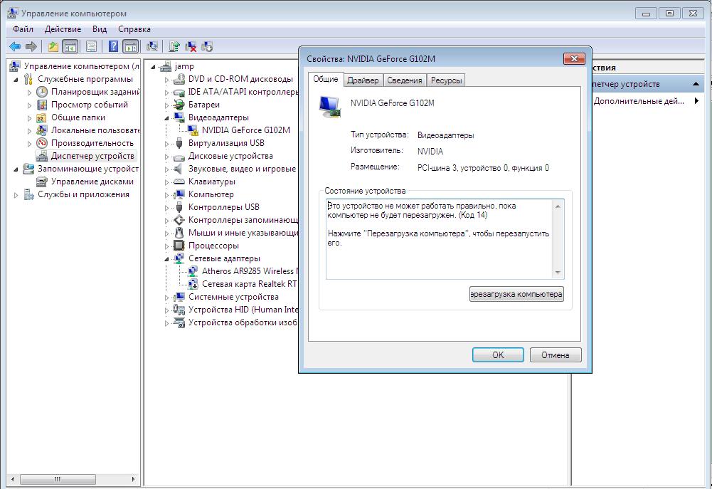Screen dimensions: 712x489
Task: Toggle the action pane toolbar icon
Action: (x=130, y=46)
